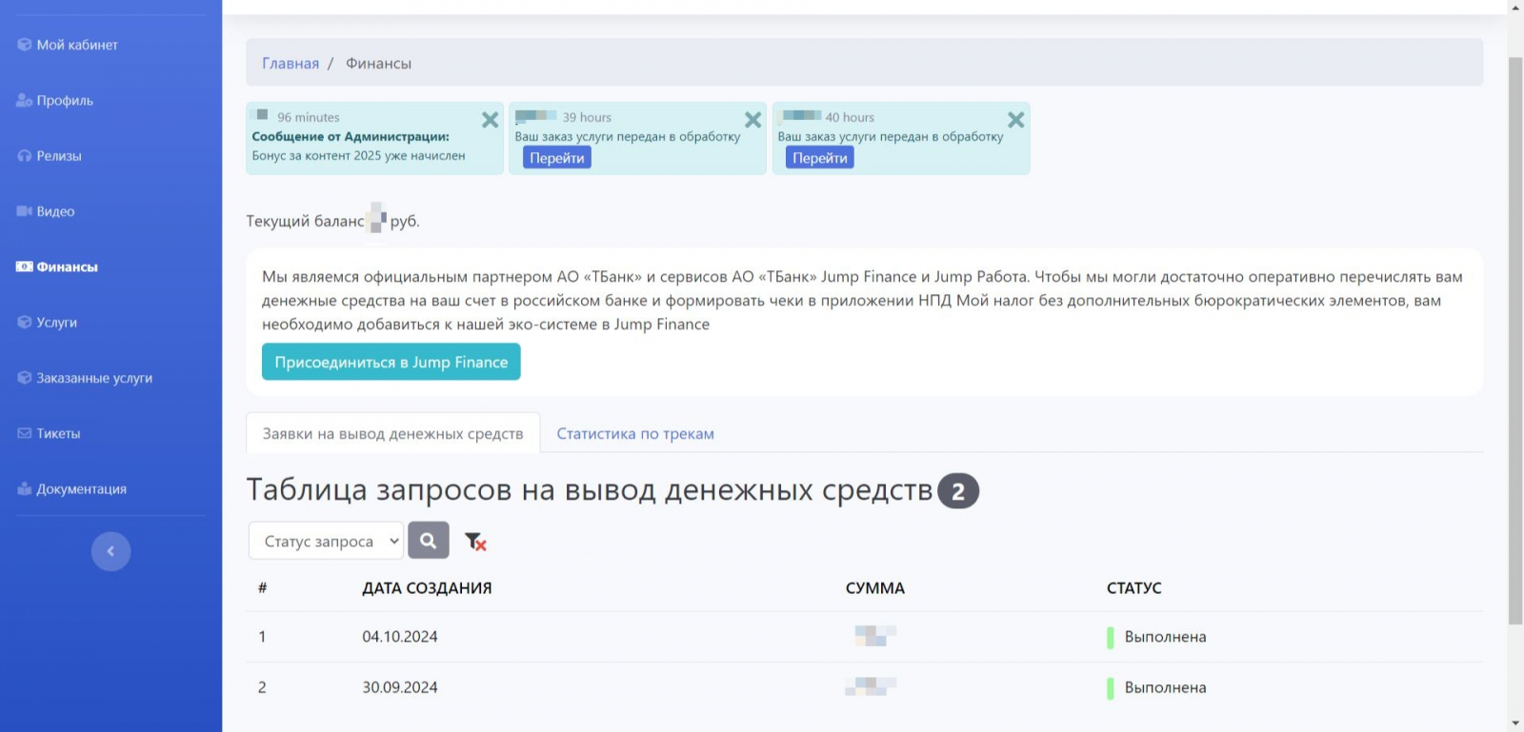Click the Тикеты envelope icon

25,433
